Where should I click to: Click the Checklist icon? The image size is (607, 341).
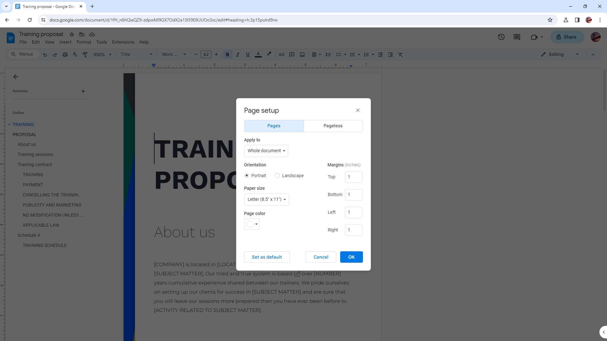(x=338, y=55)
